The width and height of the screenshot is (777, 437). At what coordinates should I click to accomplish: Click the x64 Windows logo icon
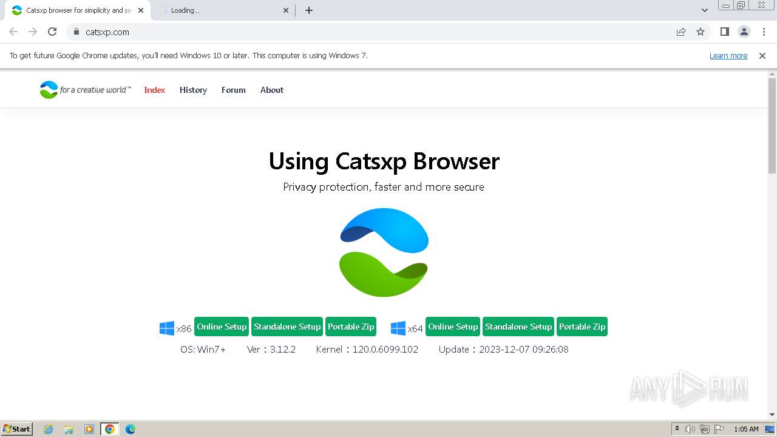coord(398,328)
